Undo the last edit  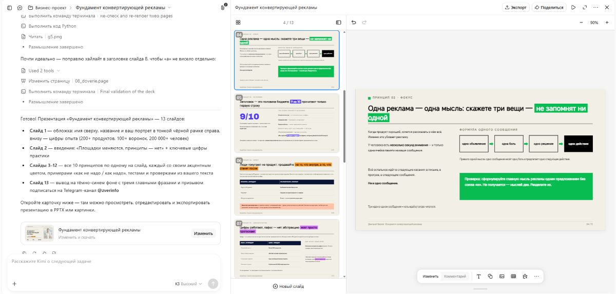coord(354,23)
